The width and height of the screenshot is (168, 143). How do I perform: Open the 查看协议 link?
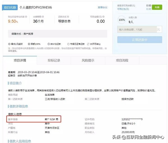tap(102, 7)
